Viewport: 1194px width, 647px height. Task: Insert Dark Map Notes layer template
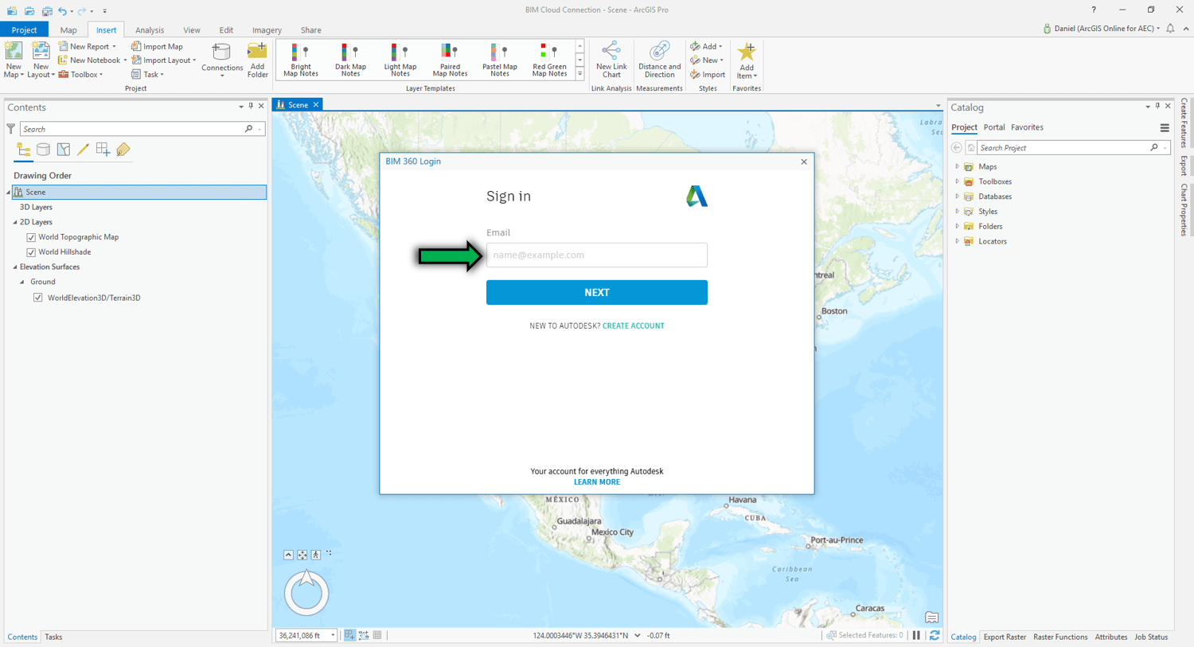pos(350,60)
